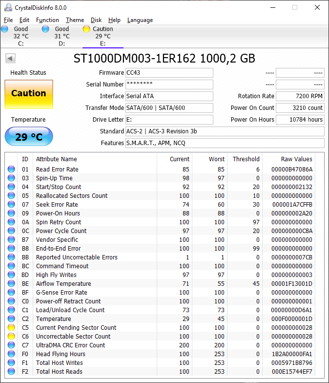Click the Threshold column header
The width and height of the screenshot is (329, 383).
point(246,159)
